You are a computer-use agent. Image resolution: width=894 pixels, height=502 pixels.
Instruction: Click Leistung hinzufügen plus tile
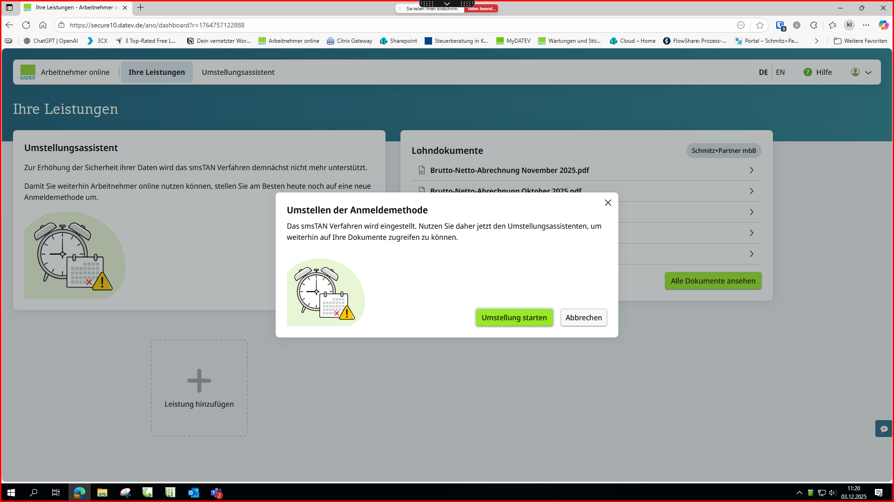click(x=199, y=388)
